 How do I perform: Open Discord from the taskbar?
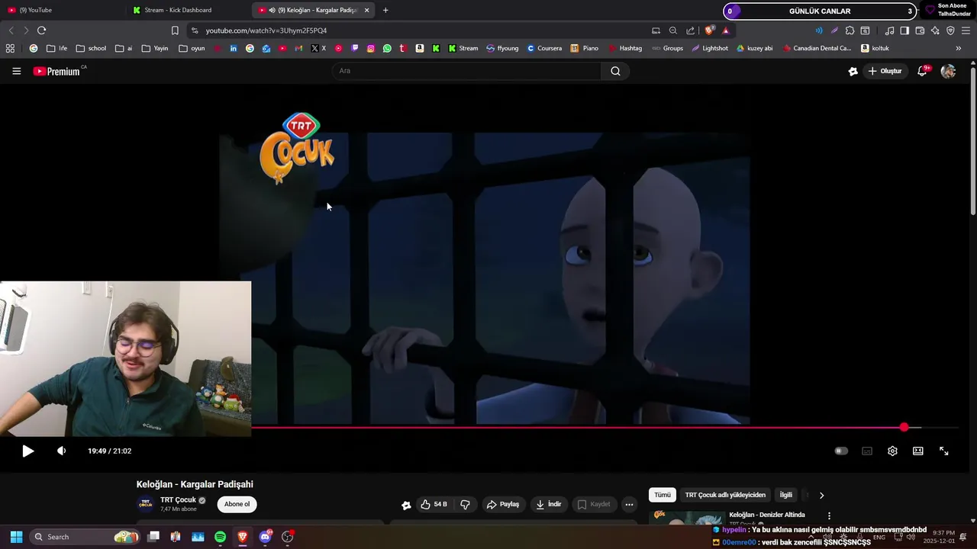(265, 537)
